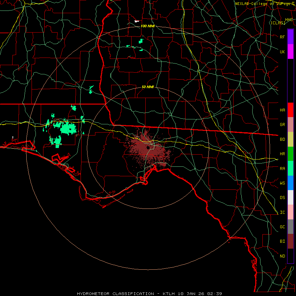Click the IC light pink legend swatch
This screenshot has height=296, width=296.
click(290, 212)
